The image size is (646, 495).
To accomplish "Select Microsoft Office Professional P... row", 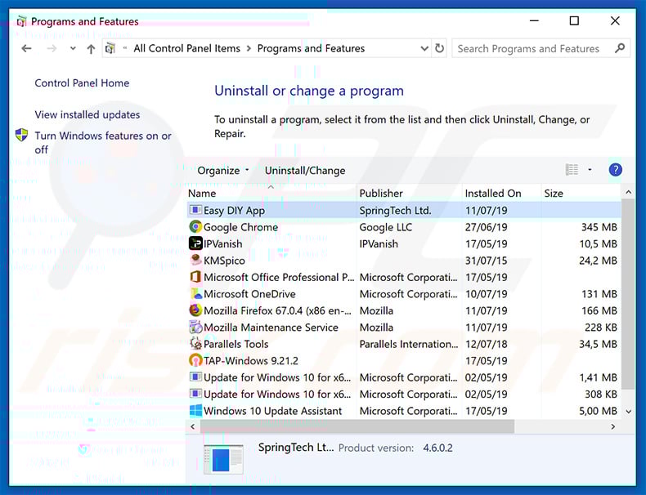I will pos(279,278).
